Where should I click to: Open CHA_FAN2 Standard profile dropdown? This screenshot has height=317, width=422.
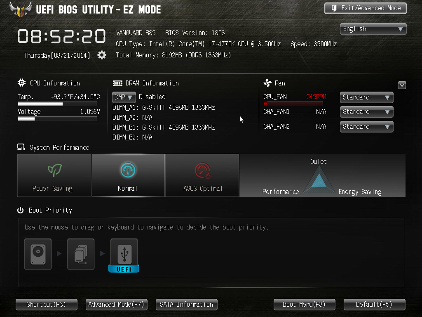(366, 127)
